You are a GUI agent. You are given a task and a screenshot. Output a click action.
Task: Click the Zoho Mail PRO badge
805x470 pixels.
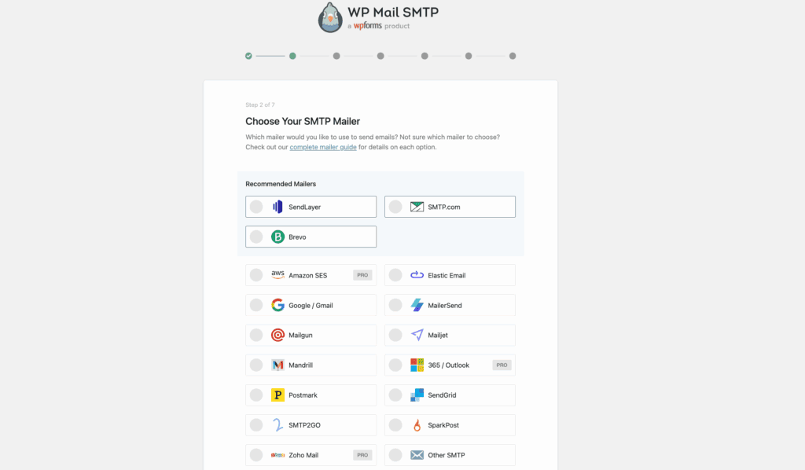pyautogui.click(x=362, y=455)
